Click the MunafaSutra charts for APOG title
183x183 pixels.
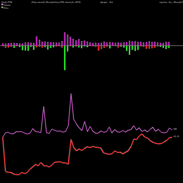56,2
